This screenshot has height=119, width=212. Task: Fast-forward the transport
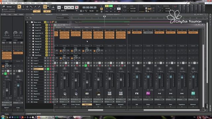73,7
